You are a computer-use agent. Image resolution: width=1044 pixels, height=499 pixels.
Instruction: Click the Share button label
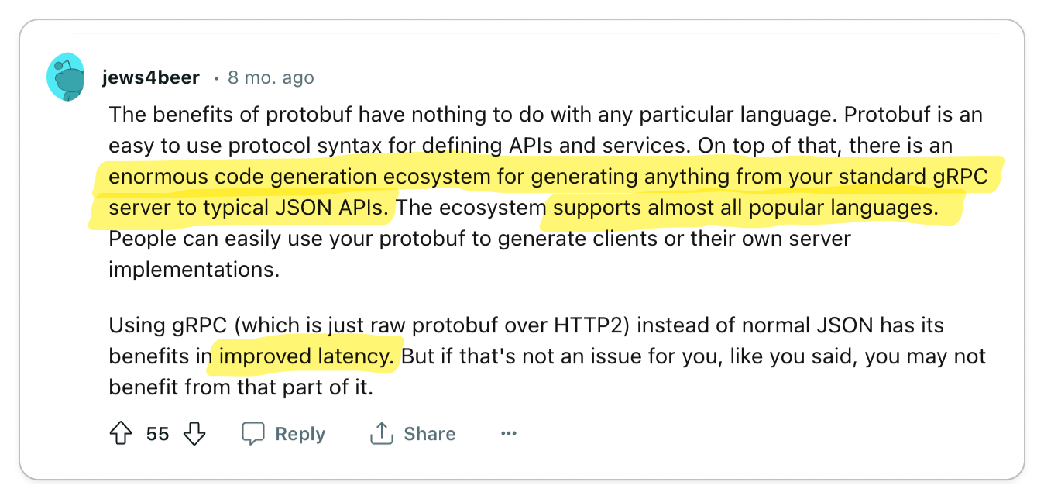tap(430, 434)
